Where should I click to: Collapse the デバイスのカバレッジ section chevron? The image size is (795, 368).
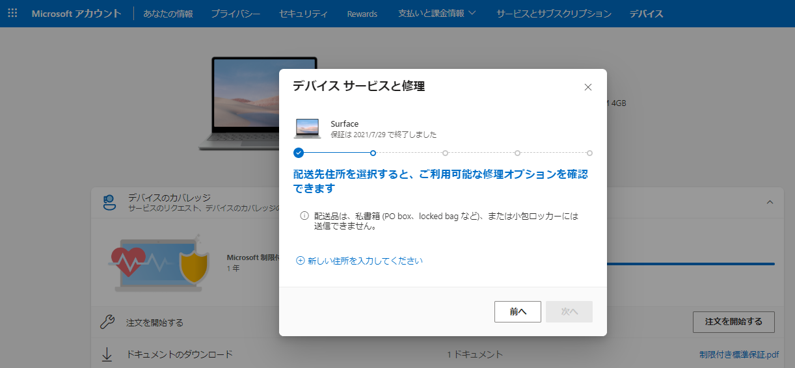[770, 202]
